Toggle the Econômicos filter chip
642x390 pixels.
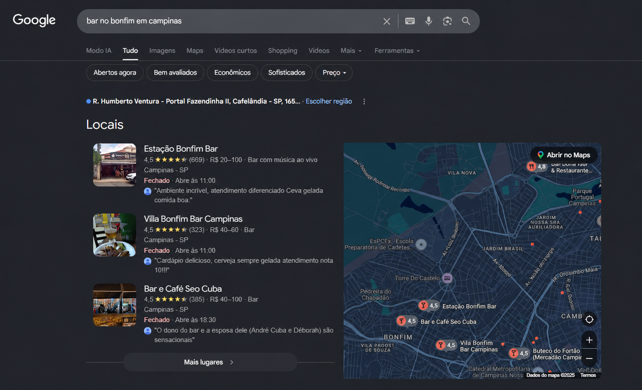[x=232, y=73]
